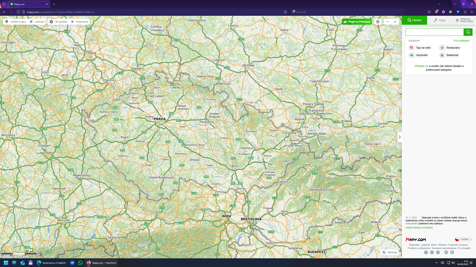Image resolution: width=476 pixels, height=267 pixels.
Task: Open the Moje Mapy login tab
Action: click(x=464, y=20)
